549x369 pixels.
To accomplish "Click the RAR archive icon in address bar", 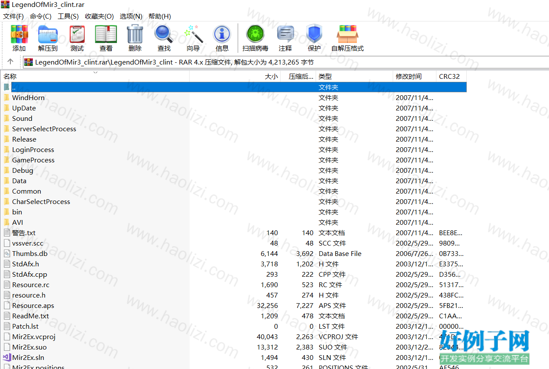I will pos(29,62).
